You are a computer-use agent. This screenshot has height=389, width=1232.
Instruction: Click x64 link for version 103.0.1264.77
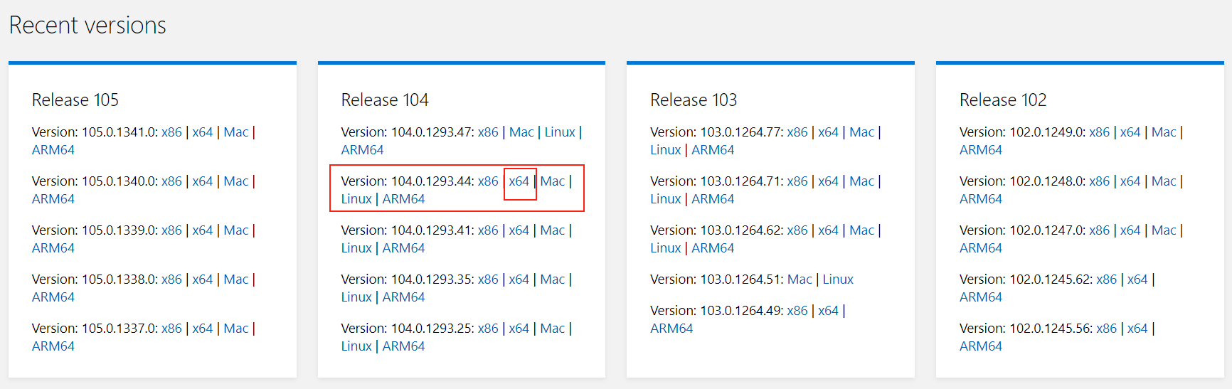(x=828, y=132)
